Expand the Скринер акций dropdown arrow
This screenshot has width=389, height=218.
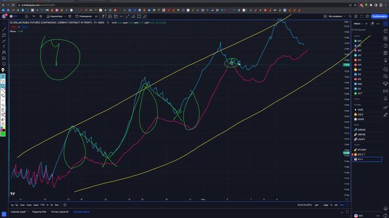point(28,212)
